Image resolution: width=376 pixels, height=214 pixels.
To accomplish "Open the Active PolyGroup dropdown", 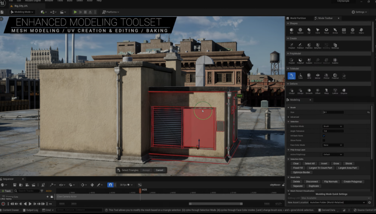I will pyautogui.click(x=333, y=154).
